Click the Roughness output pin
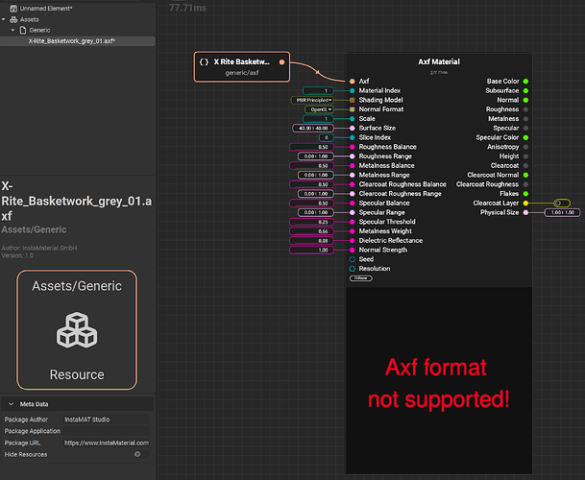Viewport: 585px width, 480px height. coord(525,109)
